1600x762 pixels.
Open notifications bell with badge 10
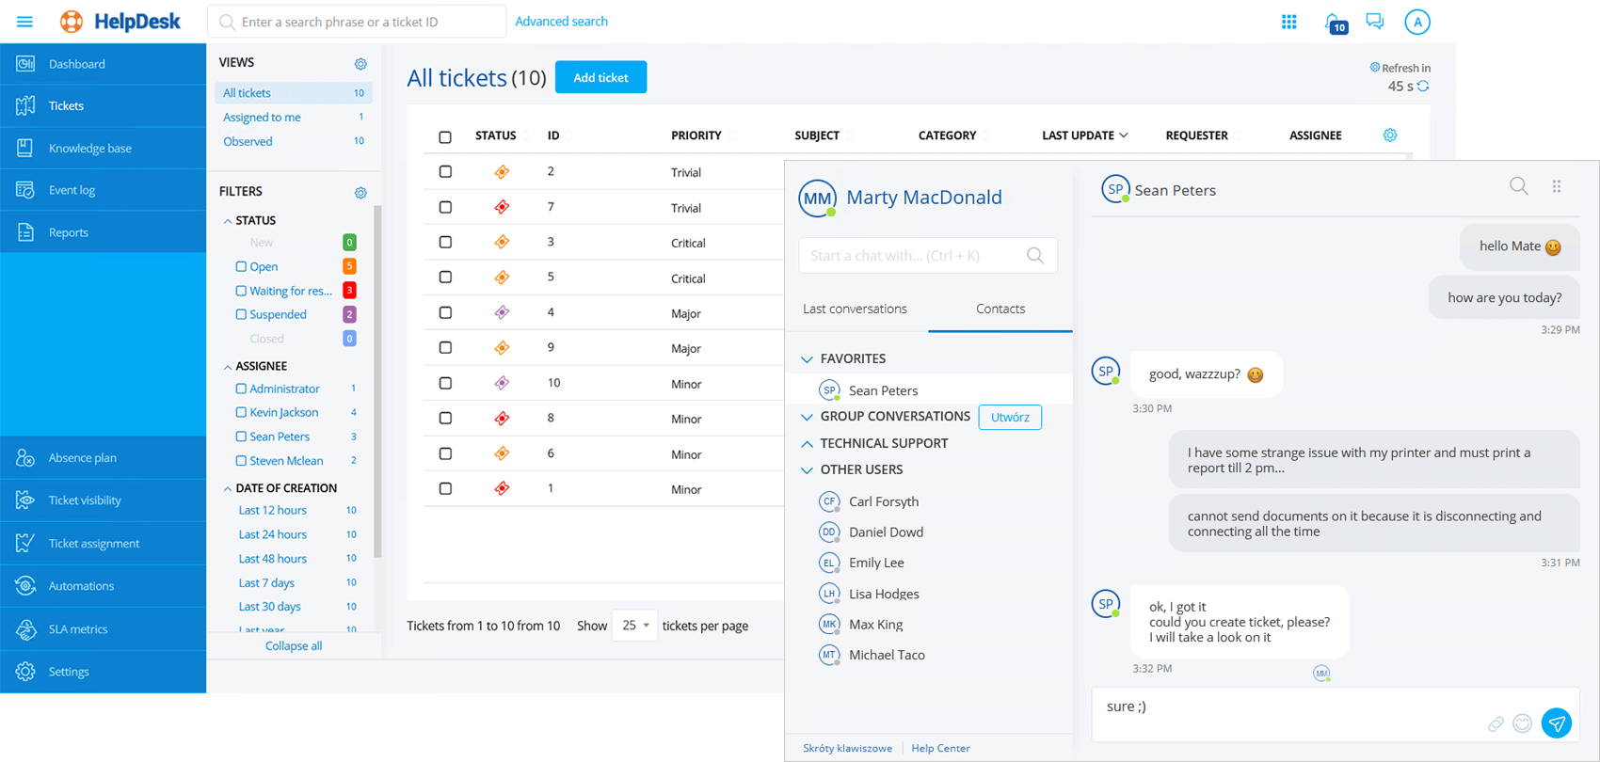(1335, 23)
